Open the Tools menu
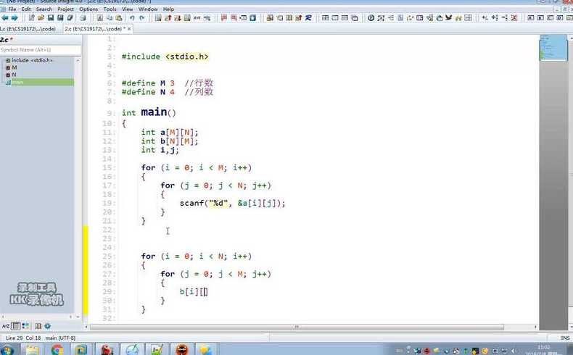This screenshot has height=355, width=573. [110, 9]
